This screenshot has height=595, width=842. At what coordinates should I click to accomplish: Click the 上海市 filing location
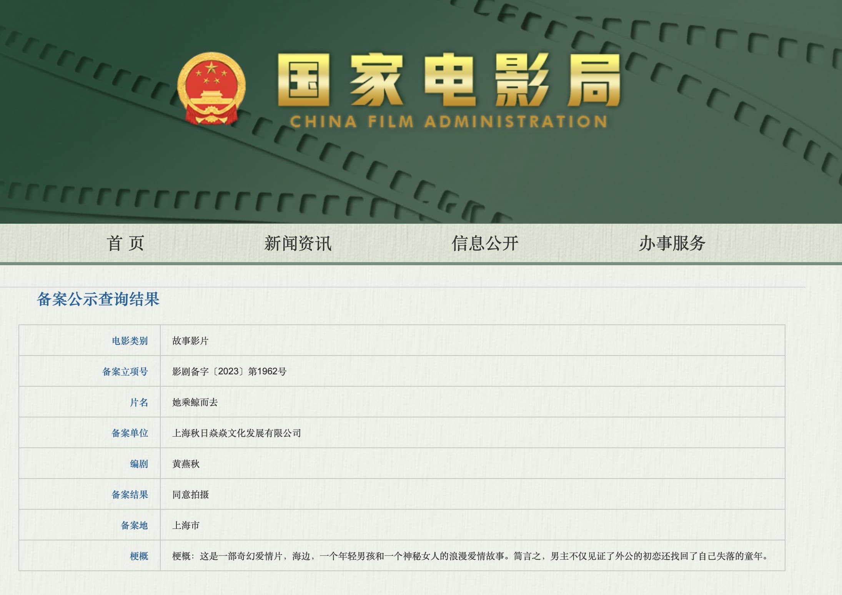point(186,525)
